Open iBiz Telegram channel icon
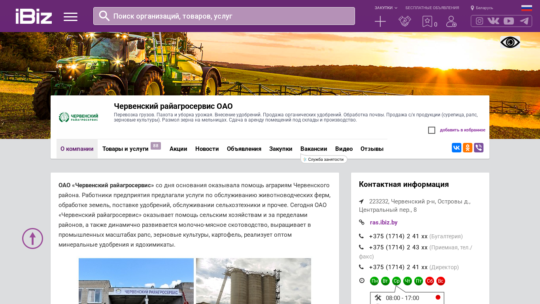Screen dimensions: 540x304 [524, 21]
